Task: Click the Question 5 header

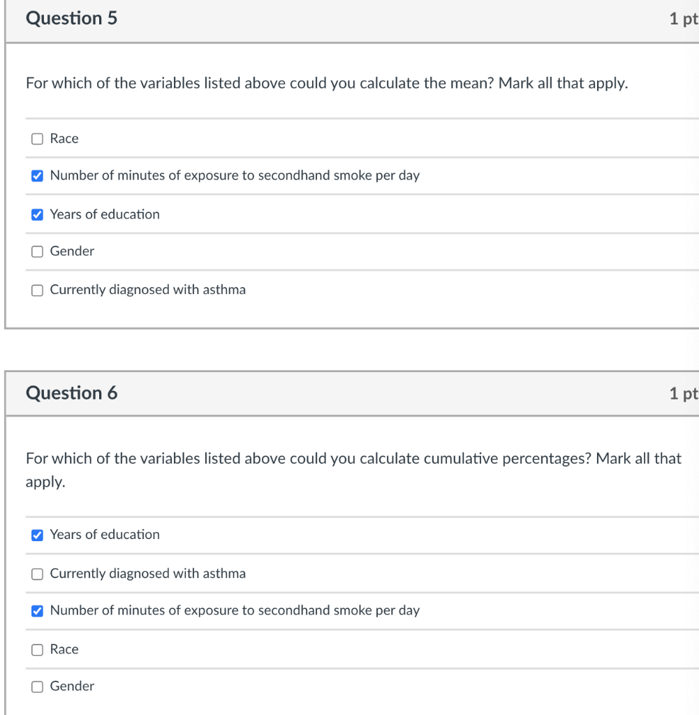Action: (71, 19)
